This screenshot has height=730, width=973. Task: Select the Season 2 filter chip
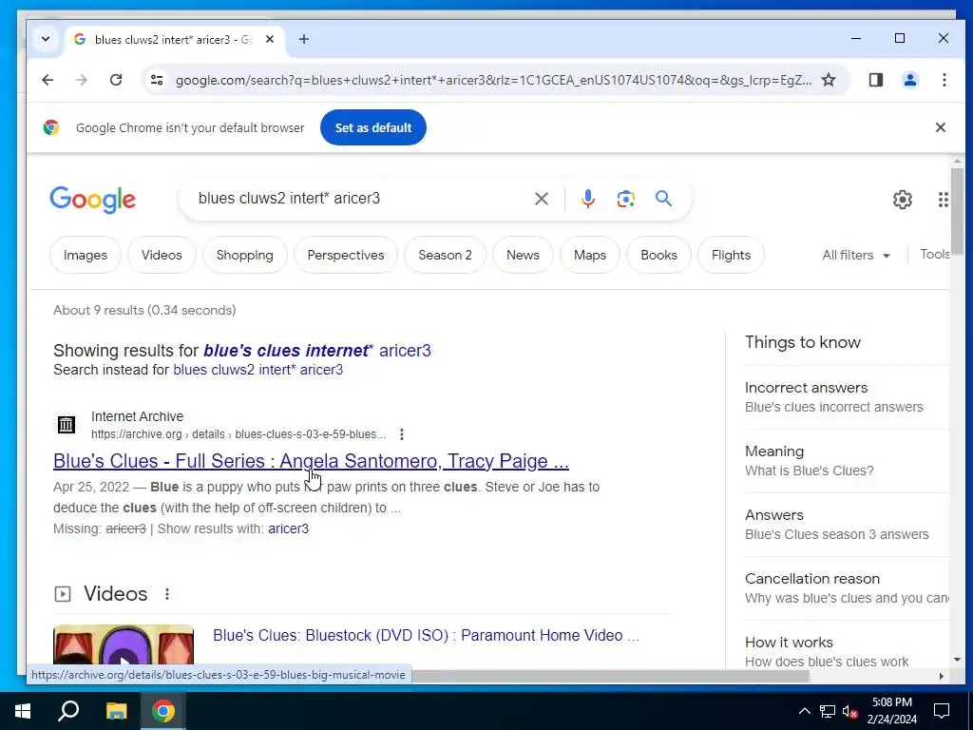click(445, 255)
